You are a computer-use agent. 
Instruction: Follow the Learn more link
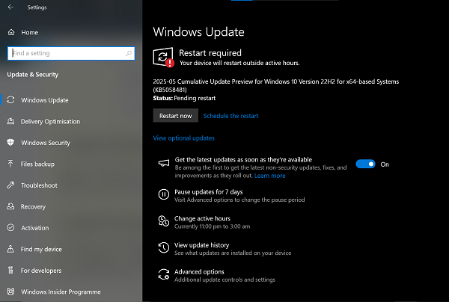[x=269, y=176]
